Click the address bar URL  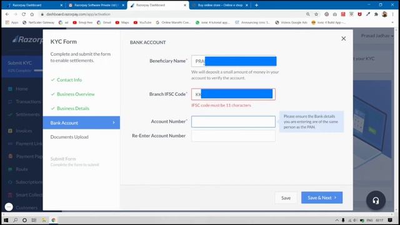tap(78, 14)
